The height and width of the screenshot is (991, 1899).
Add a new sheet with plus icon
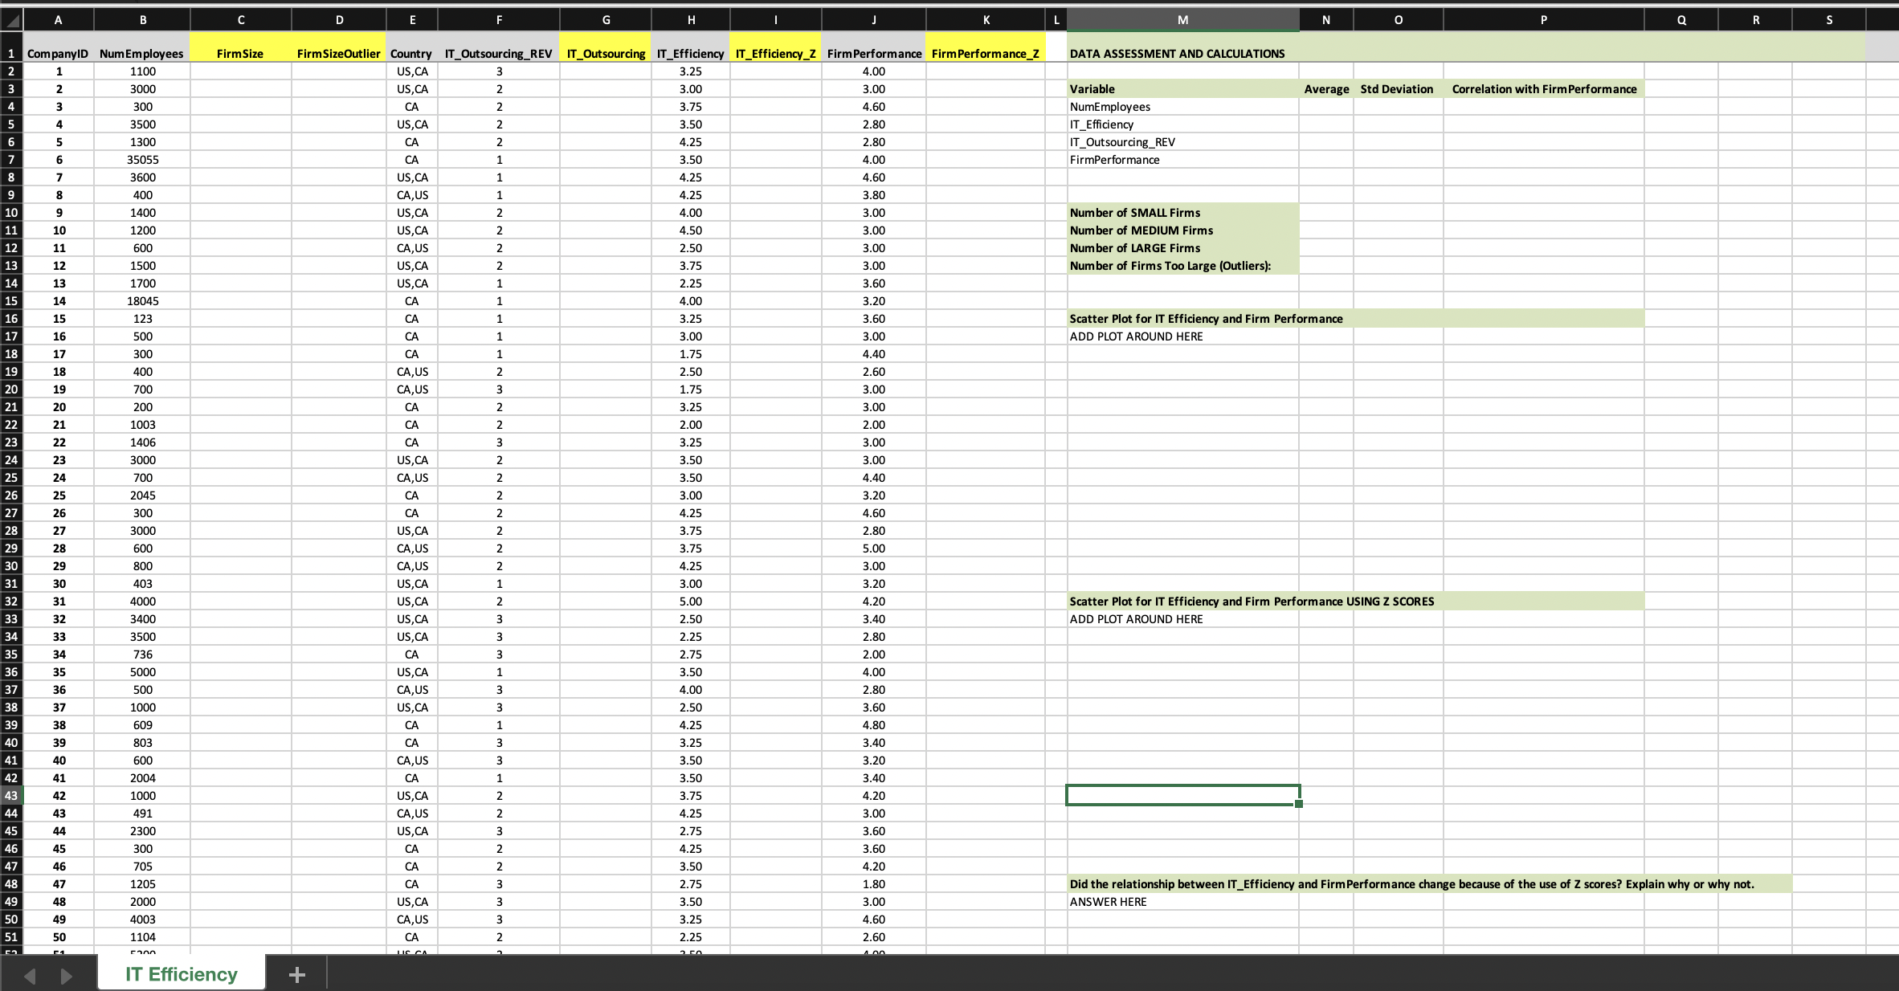click(296, 974)
